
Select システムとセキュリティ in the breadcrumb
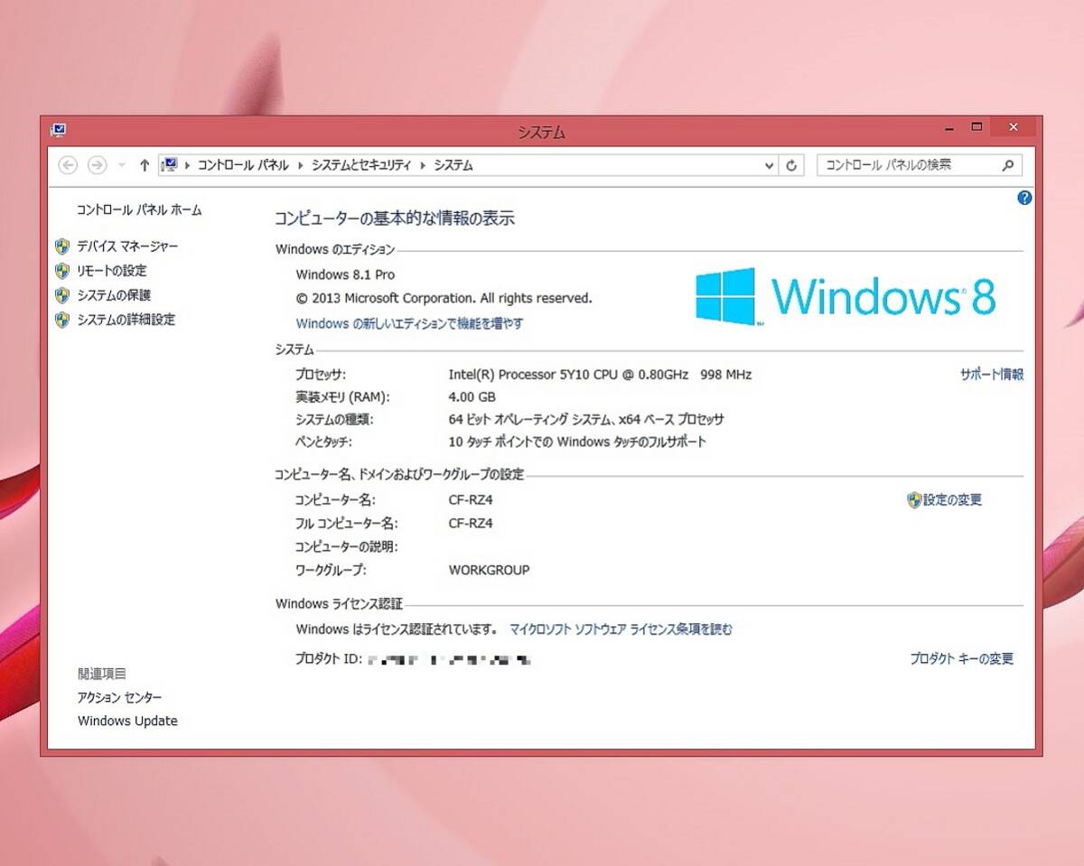[x=361, y=165]
